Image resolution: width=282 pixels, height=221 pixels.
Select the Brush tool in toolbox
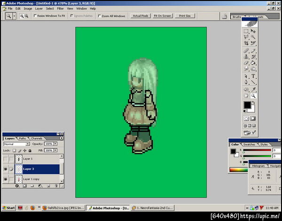point(253,51)
